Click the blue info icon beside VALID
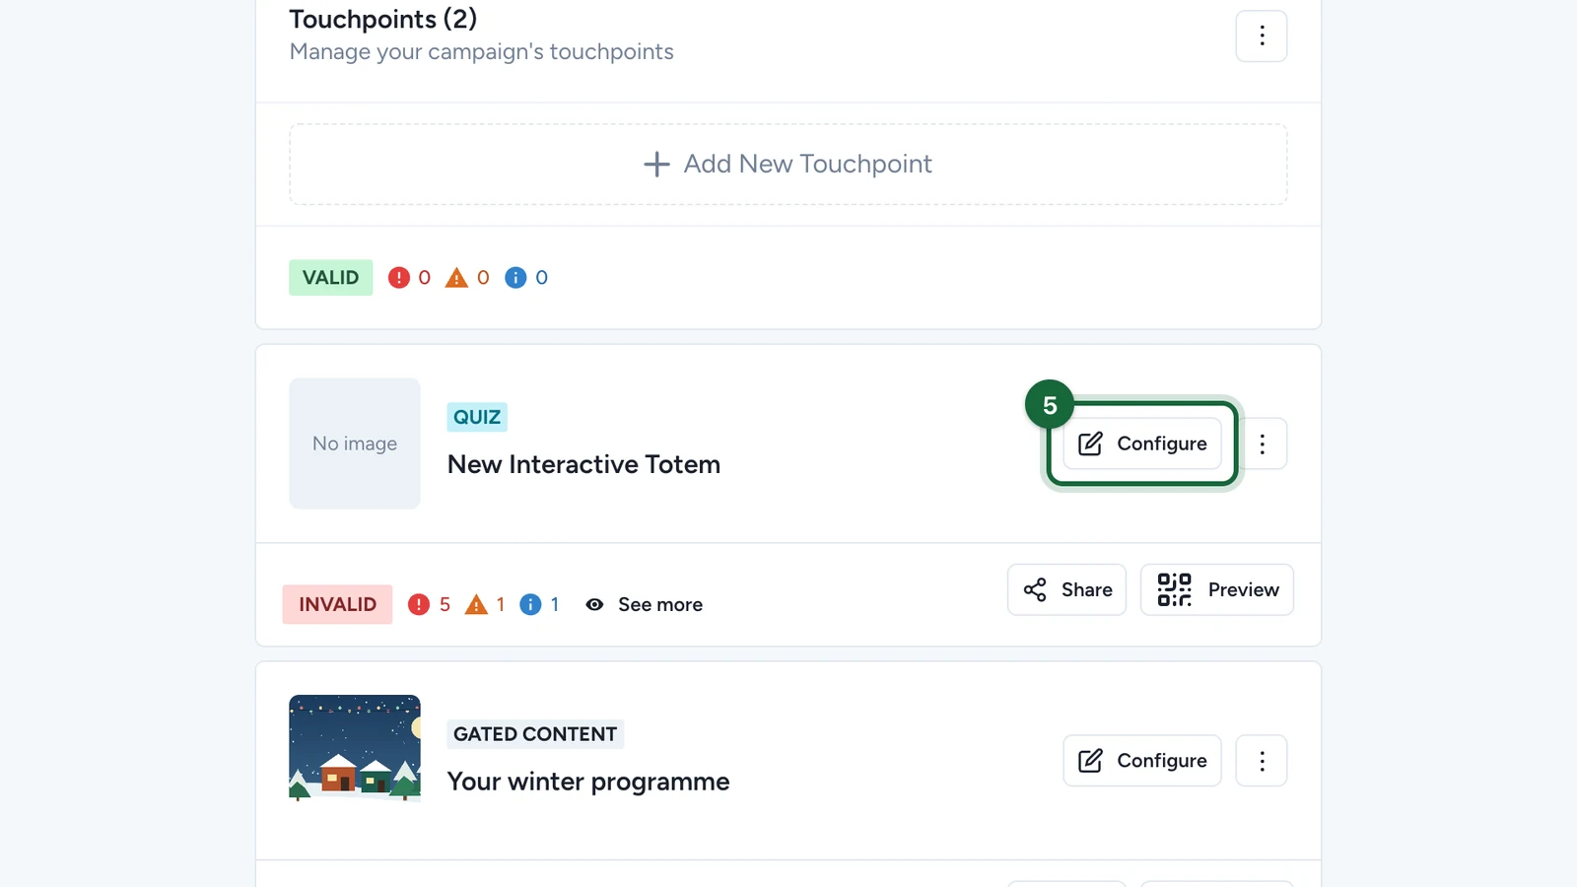Viewport: 1577px width, 887px height. coord(515,278)
